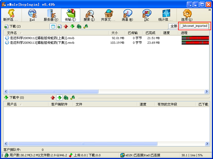Viewport: 213px width, 159px height.
Task: Open the 下载 (2) pane header dropdown
Action: tap(12, 26)
